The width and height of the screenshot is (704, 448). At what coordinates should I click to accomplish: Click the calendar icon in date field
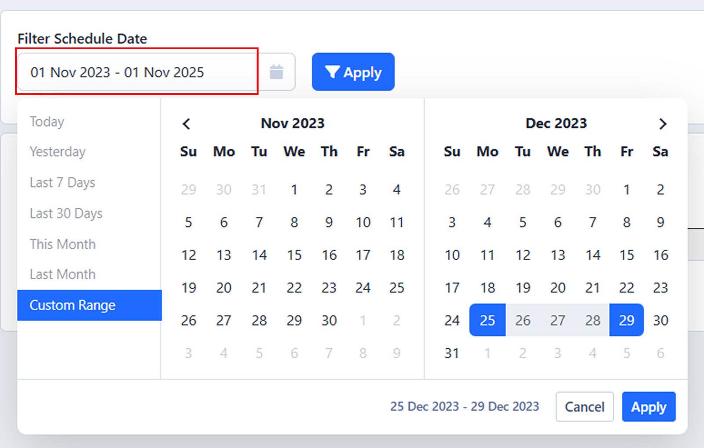click(x=276, y=72)
